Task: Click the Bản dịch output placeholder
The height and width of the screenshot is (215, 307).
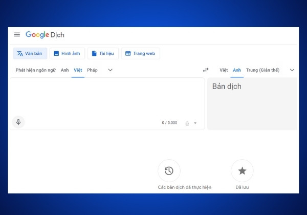Action: [x=227, y=87]
